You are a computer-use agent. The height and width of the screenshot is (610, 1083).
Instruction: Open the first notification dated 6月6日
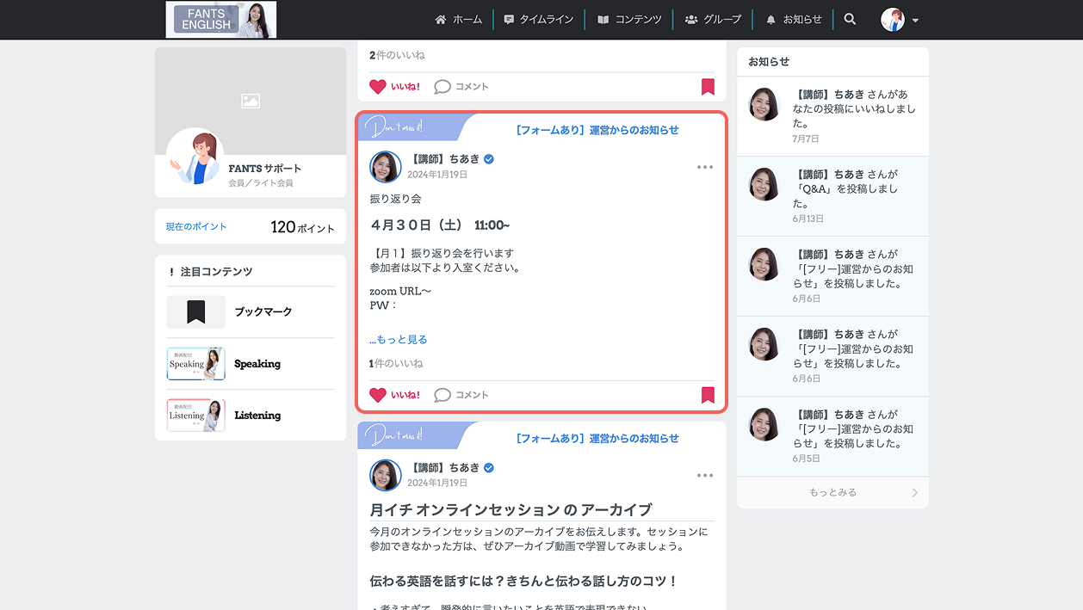(x=832, y=276)
